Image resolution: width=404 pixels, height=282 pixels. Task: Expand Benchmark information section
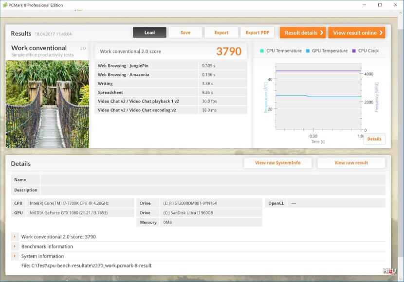15,247
